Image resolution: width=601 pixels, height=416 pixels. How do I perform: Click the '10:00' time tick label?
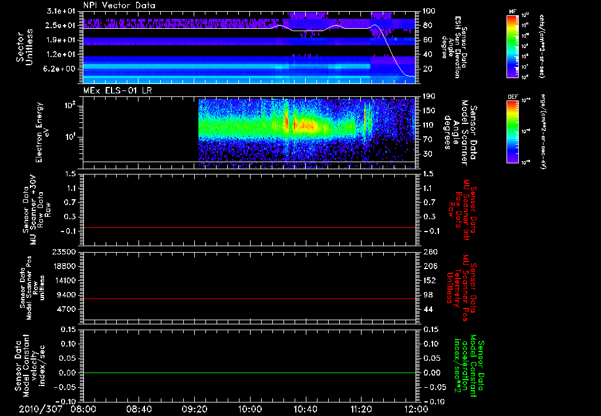click(250, 409)
